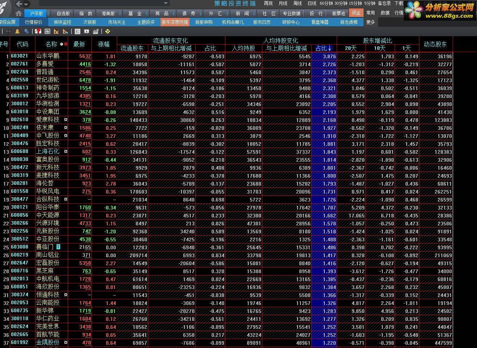This screenshot has height=348, width=477.
Task: Select the 股东深度挖掘 sub-tab
Action: [x=175, y=22]
